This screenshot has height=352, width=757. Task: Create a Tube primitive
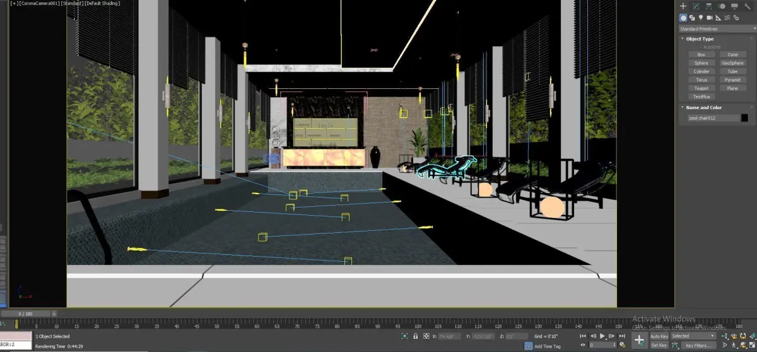(732, 71)
